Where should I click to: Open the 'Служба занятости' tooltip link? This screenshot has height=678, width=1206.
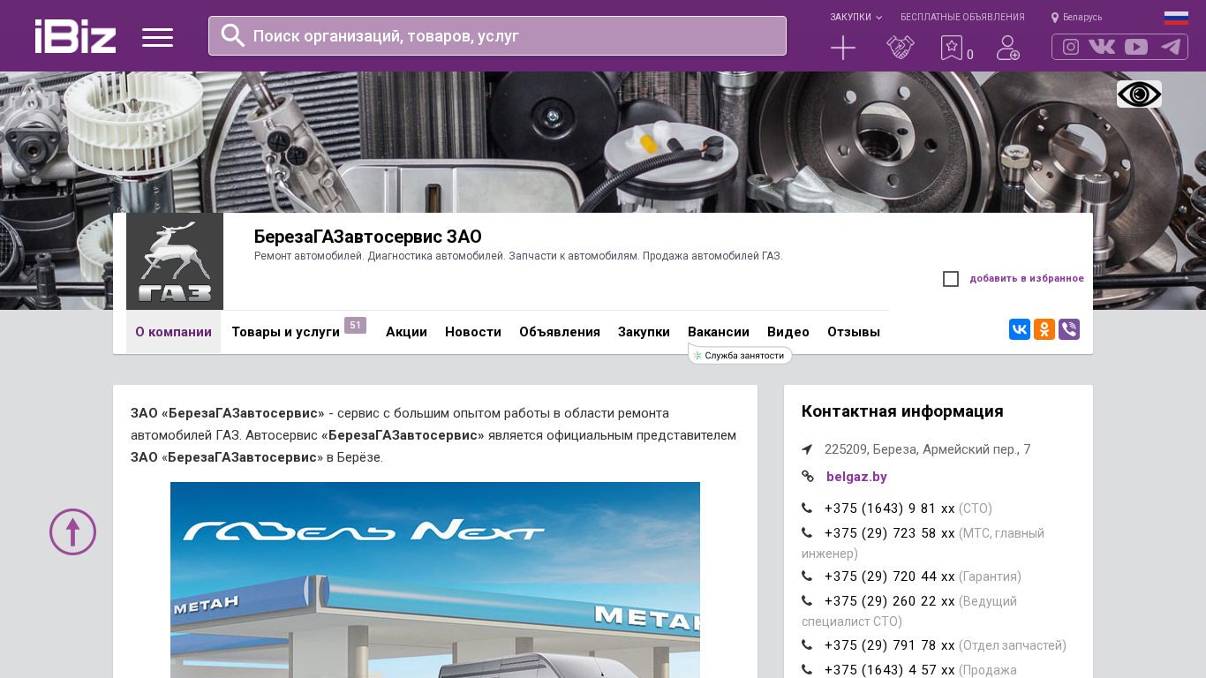(x=740, y=355)
